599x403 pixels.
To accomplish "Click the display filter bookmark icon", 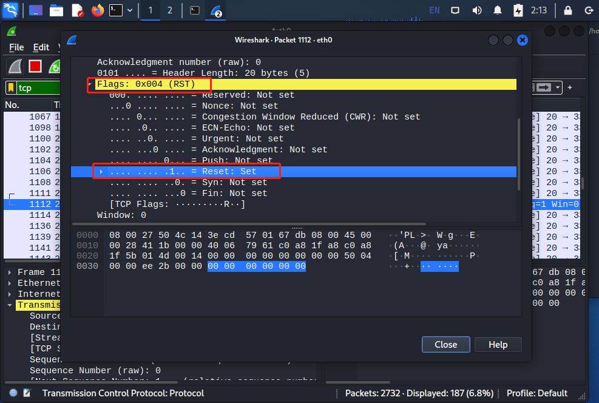I will (x=11, y=88).
